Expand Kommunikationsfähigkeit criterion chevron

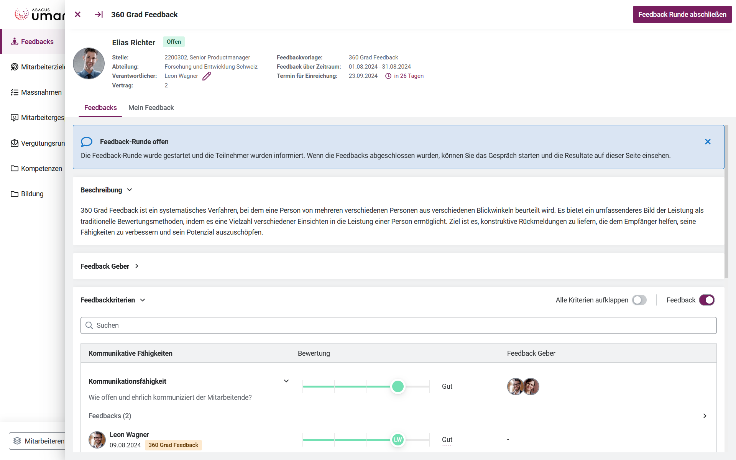[x=286, y=381]
